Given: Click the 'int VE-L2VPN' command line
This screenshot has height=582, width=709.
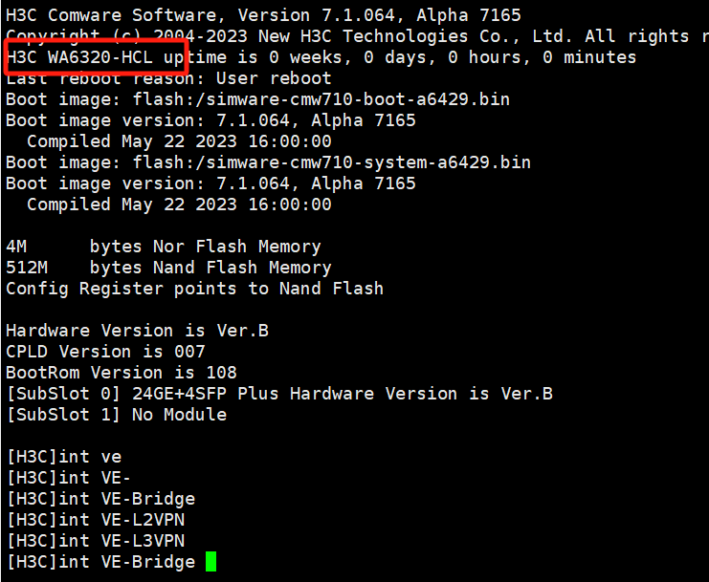Looking at the screenshot, I should point(95,520).
